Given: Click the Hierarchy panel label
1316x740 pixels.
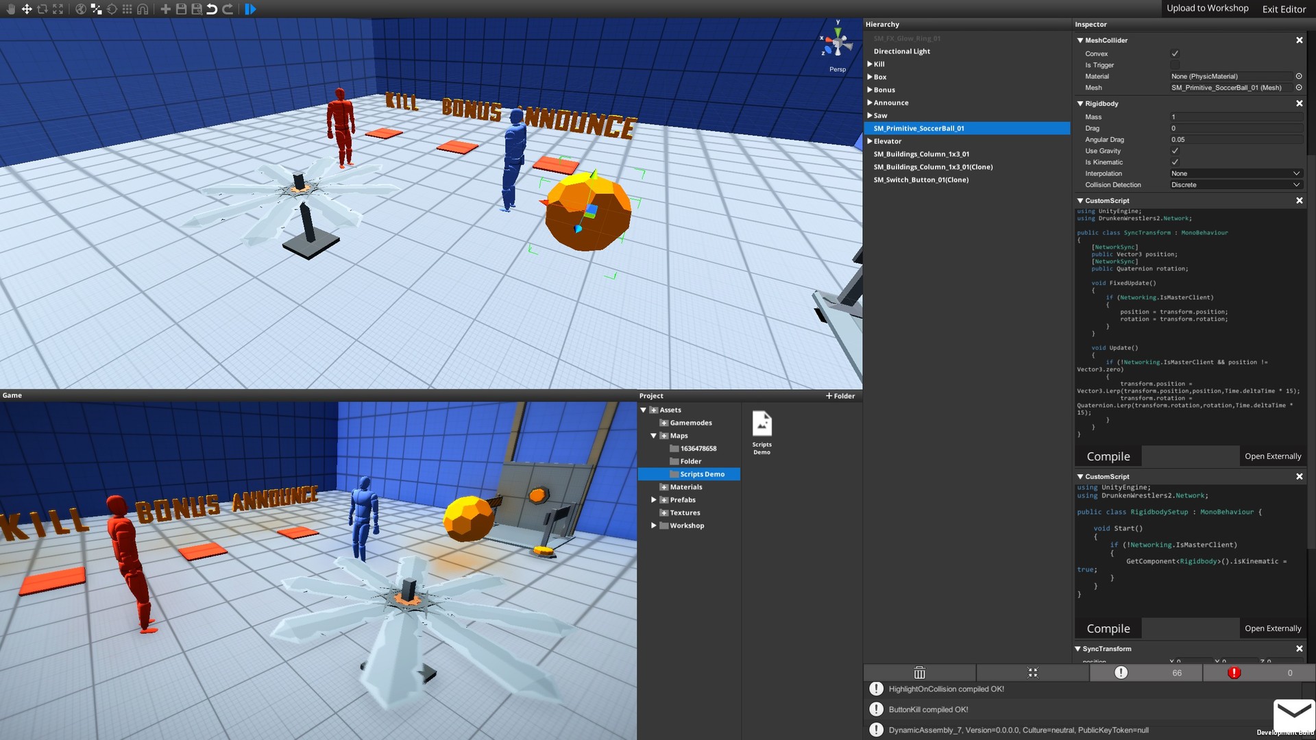Looking at the screenshot, I should pyautogui.click(x=880, y=23).
